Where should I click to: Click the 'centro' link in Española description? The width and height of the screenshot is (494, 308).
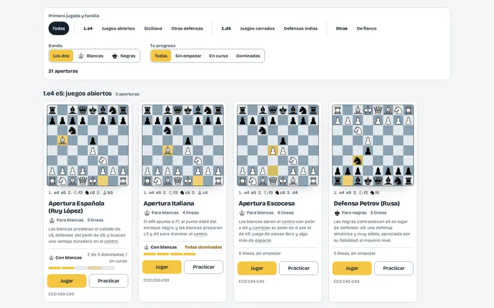click(x=111, y=241)
